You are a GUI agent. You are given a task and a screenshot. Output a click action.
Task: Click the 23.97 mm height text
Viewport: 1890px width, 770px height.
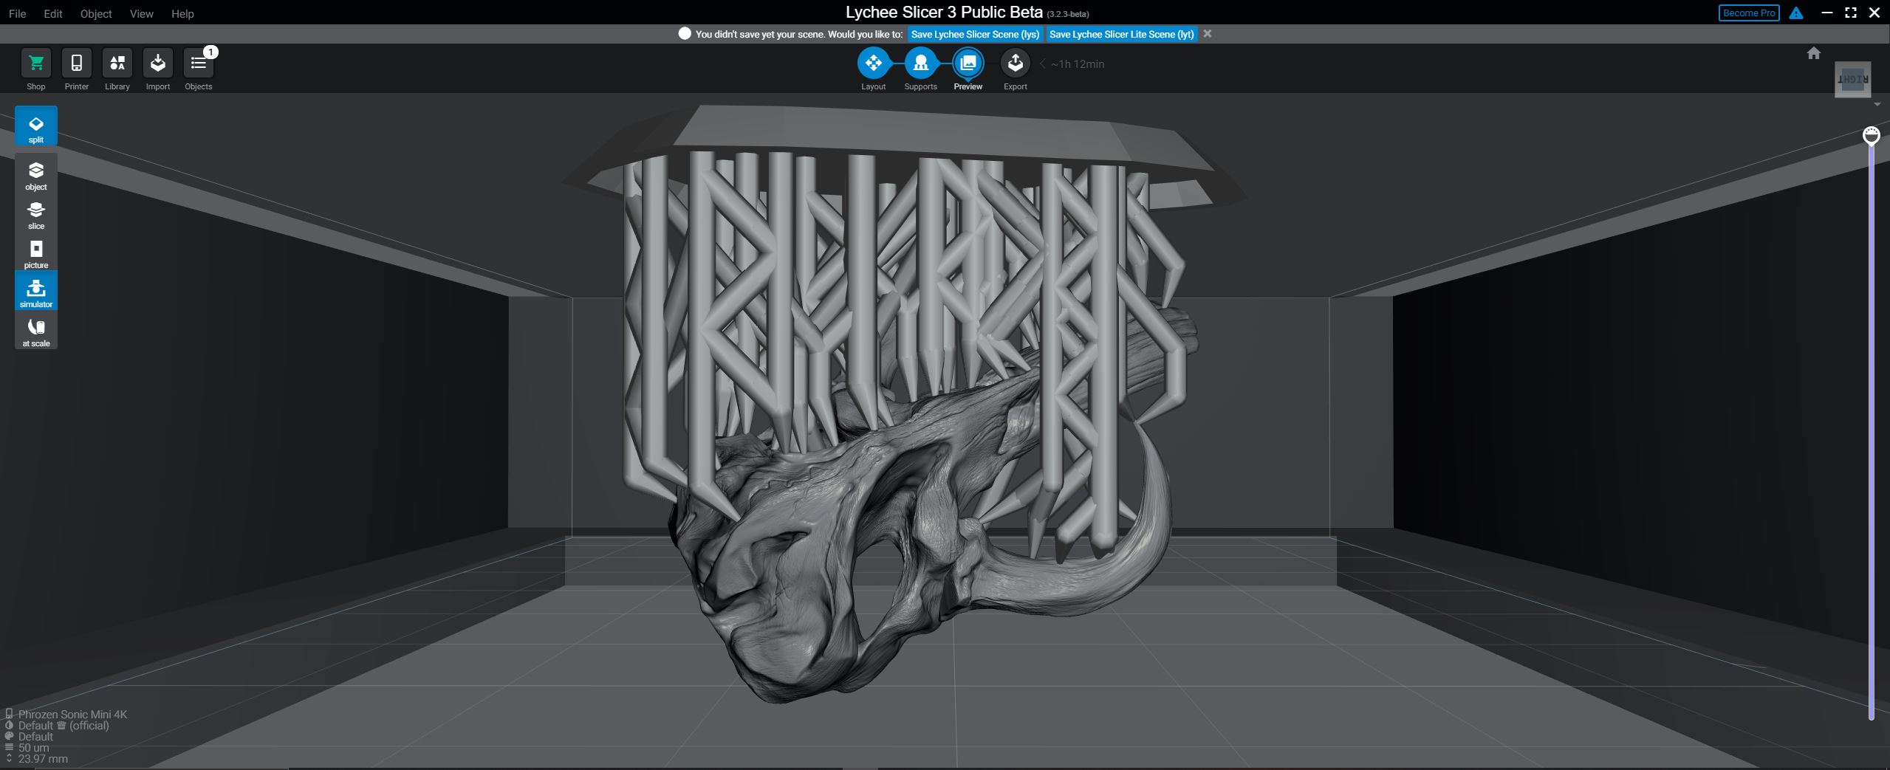[x=43, y=759]
